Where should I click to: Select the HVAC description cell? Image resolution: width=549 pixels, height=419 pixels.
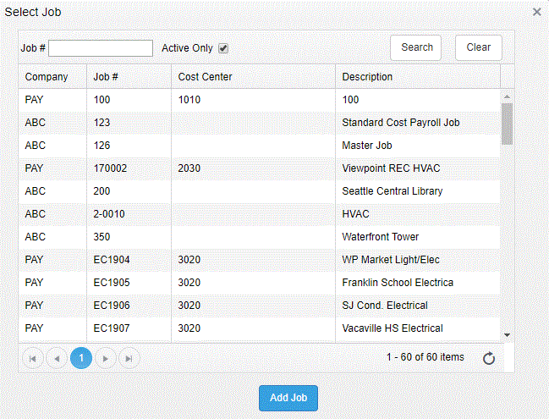click(418, 214)
